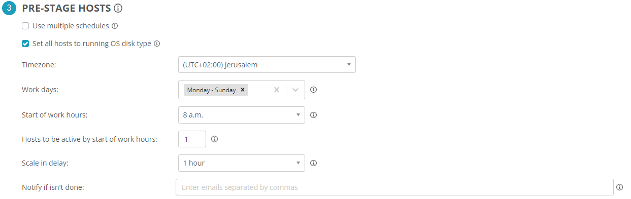Screen dimensions: 631x199
Task: Click info icon beside Work days field
Action: tap(313, 90)
